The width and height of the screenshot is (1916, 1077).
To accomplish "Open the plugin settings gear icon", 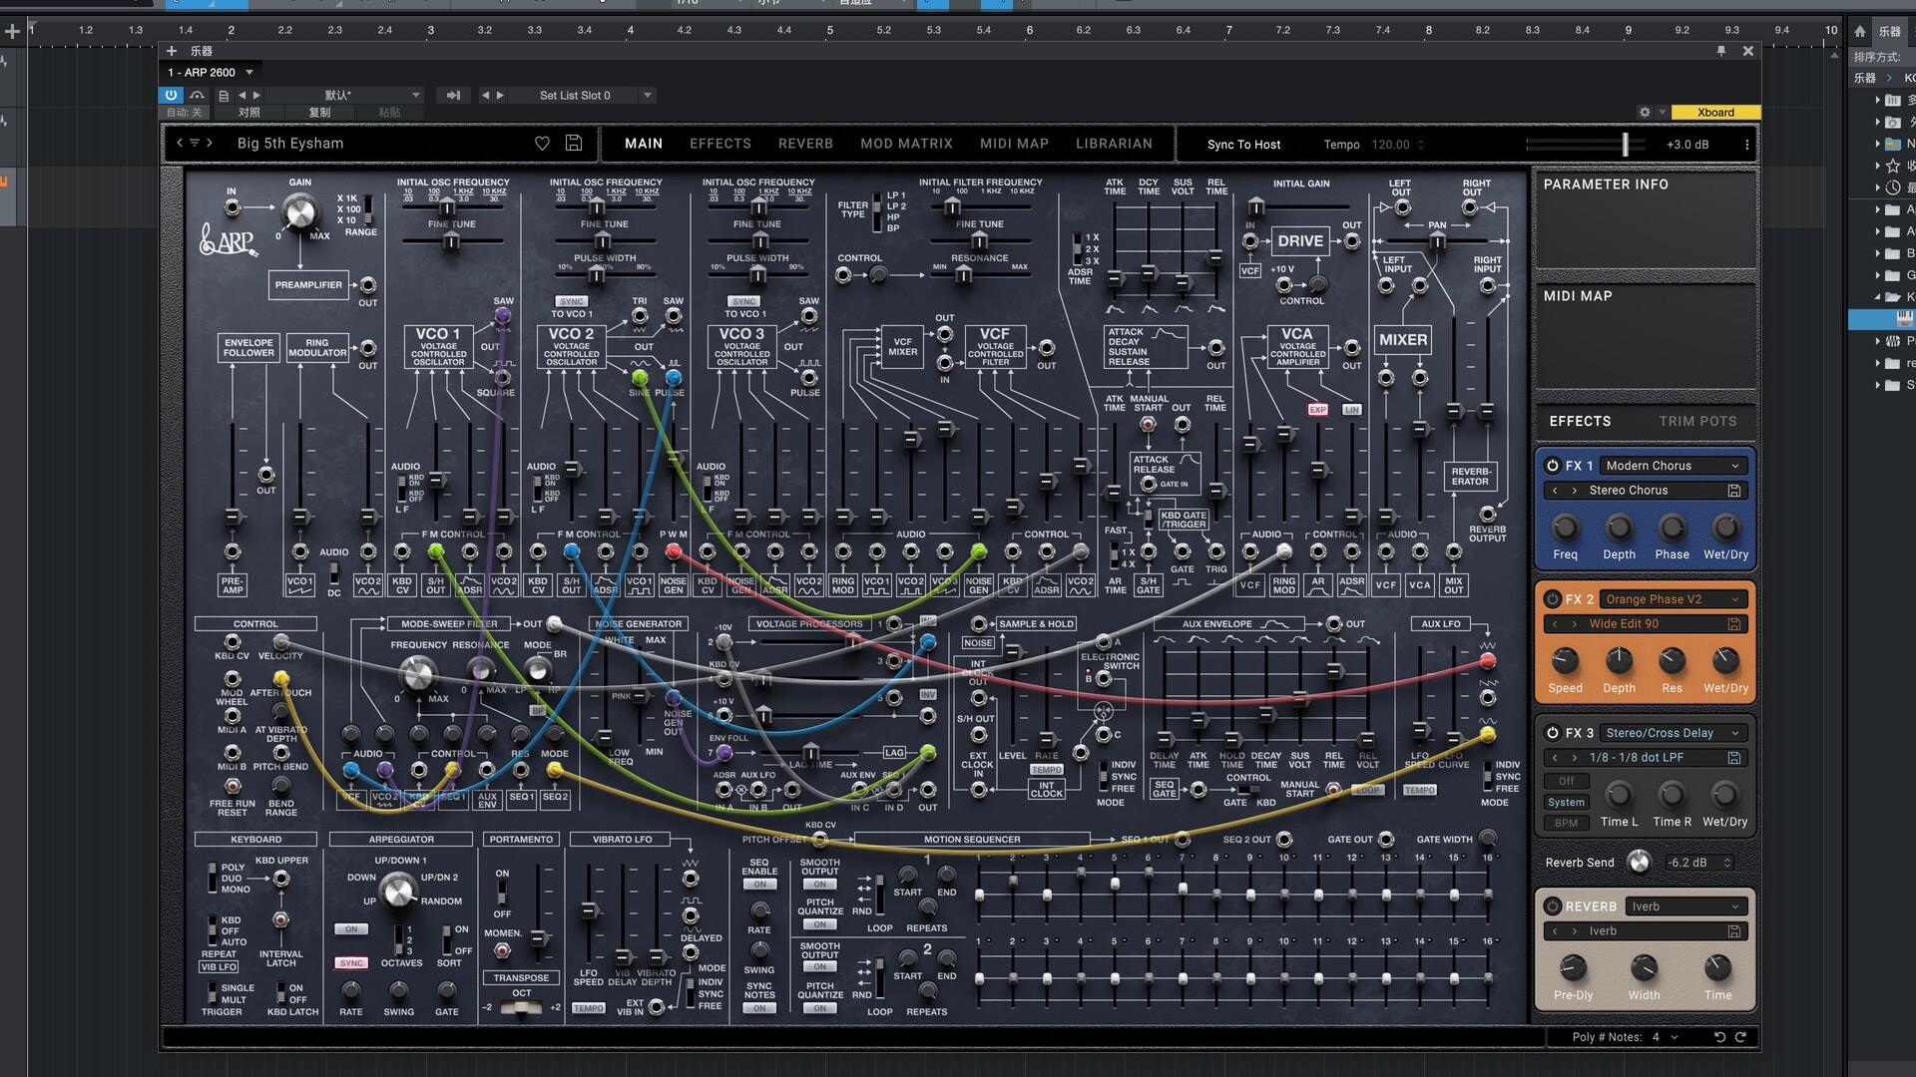I will pyautogui.click(x=1645, y=113).
